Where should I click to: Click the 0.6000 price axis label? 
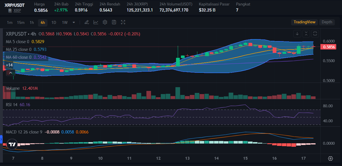(x=328, y=41)
